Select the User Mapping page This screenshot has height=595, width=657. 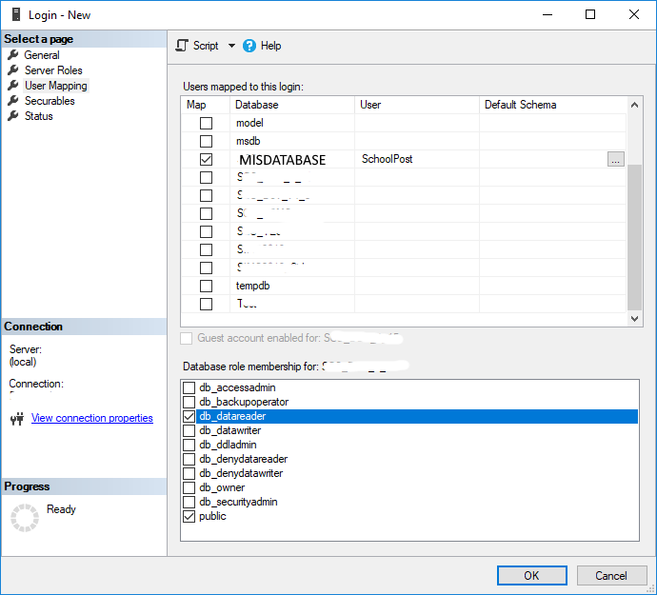pos(56,86)
